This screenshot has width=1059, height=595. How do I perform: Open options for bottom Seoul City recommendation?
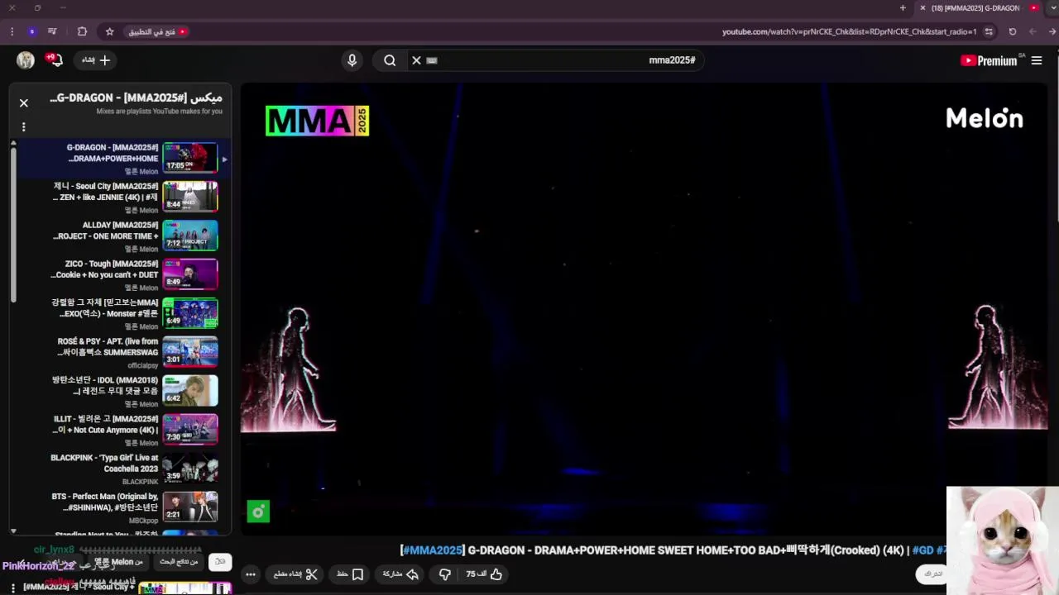[x=13, y=588]
